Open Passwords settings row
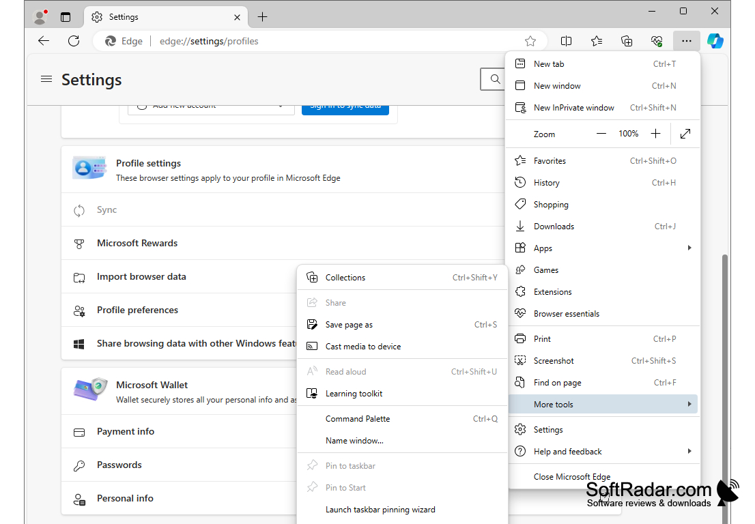Viewport: 755px width, 524px height. tap(179, 465)
